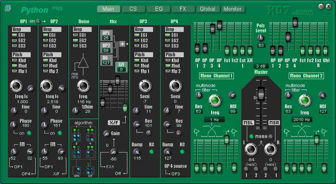336x184 pixels.
Task: Select the Main tab
Action: (x=108, y=9)
